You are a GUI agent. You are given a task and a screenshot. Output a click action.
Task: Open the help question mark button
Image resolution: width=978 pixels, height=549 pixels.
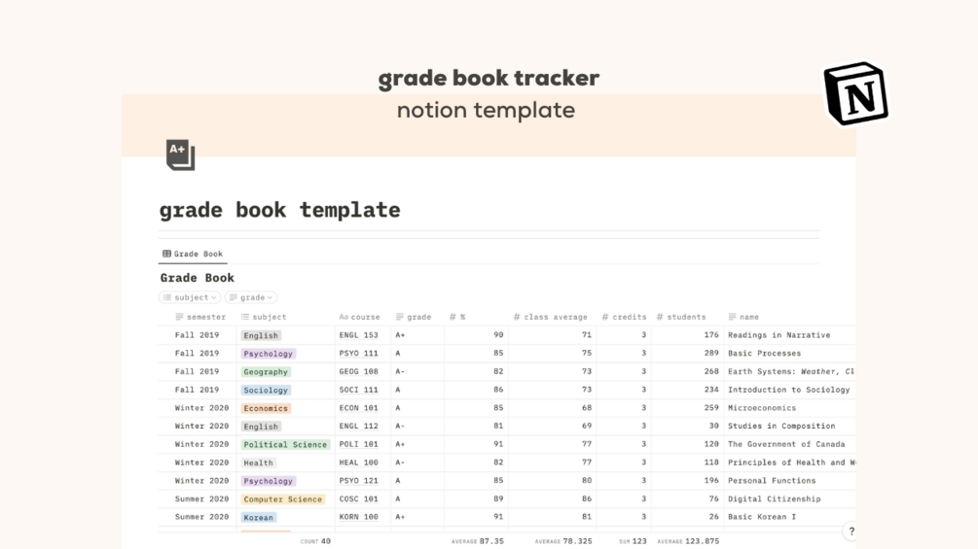(x=851, y=531)
